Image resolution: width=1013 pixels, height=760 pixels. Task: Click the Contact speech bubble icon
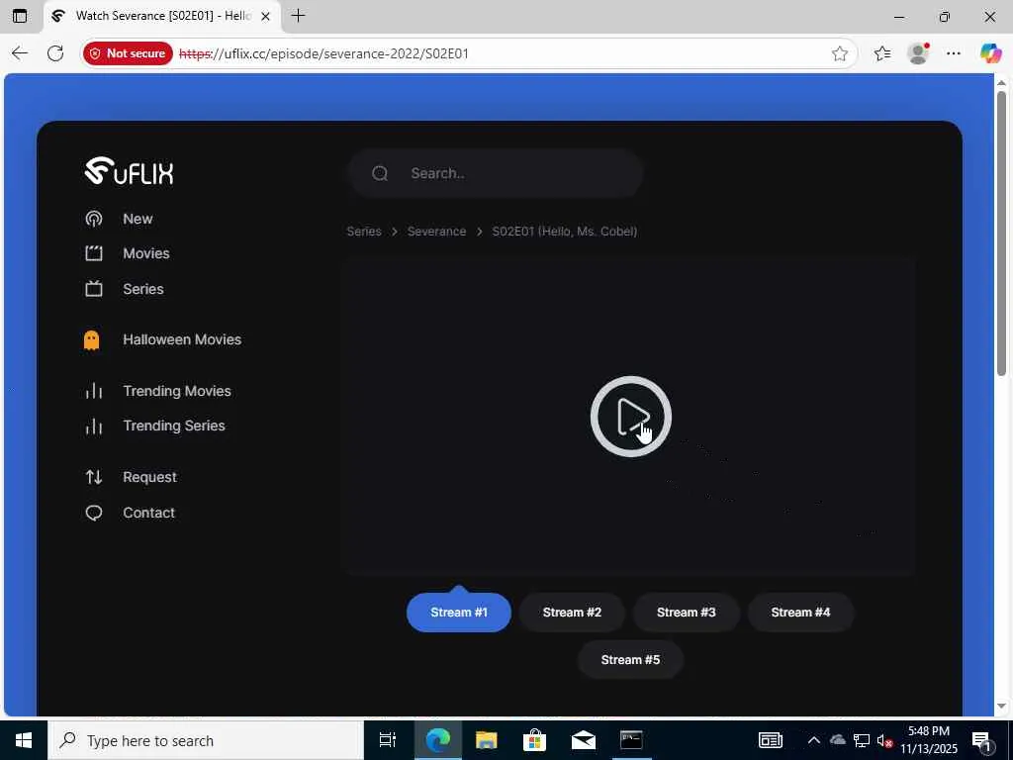[94, 513]
